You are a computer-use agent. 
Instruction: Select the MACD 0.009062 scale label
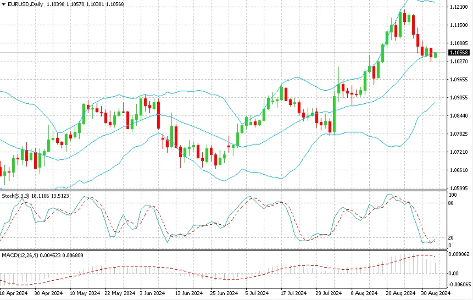click(459, 254)
